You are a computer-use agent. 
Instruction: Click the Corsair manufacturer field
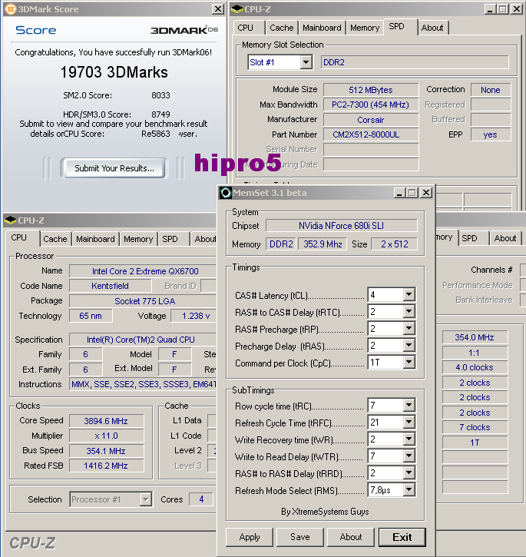(371, 120)
